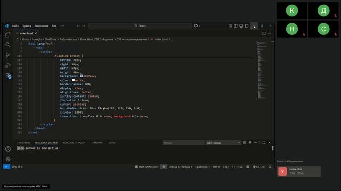The height and width of the screenshot is (191, 341).
Task: Switch to the Консоль отладки panel tab
Action: tap(74, 143)
